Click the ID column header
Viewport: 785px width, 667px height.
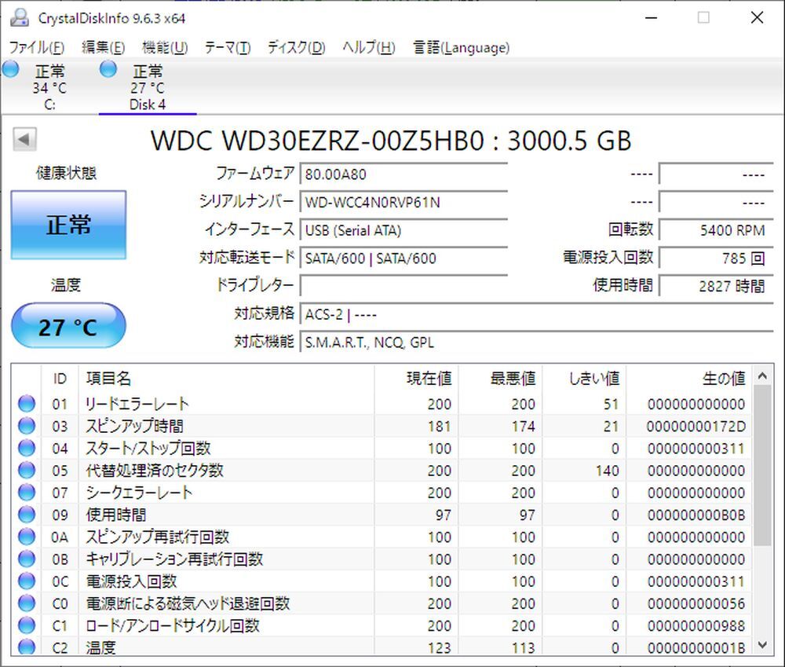pyautogui.click(x=60, y=379)
